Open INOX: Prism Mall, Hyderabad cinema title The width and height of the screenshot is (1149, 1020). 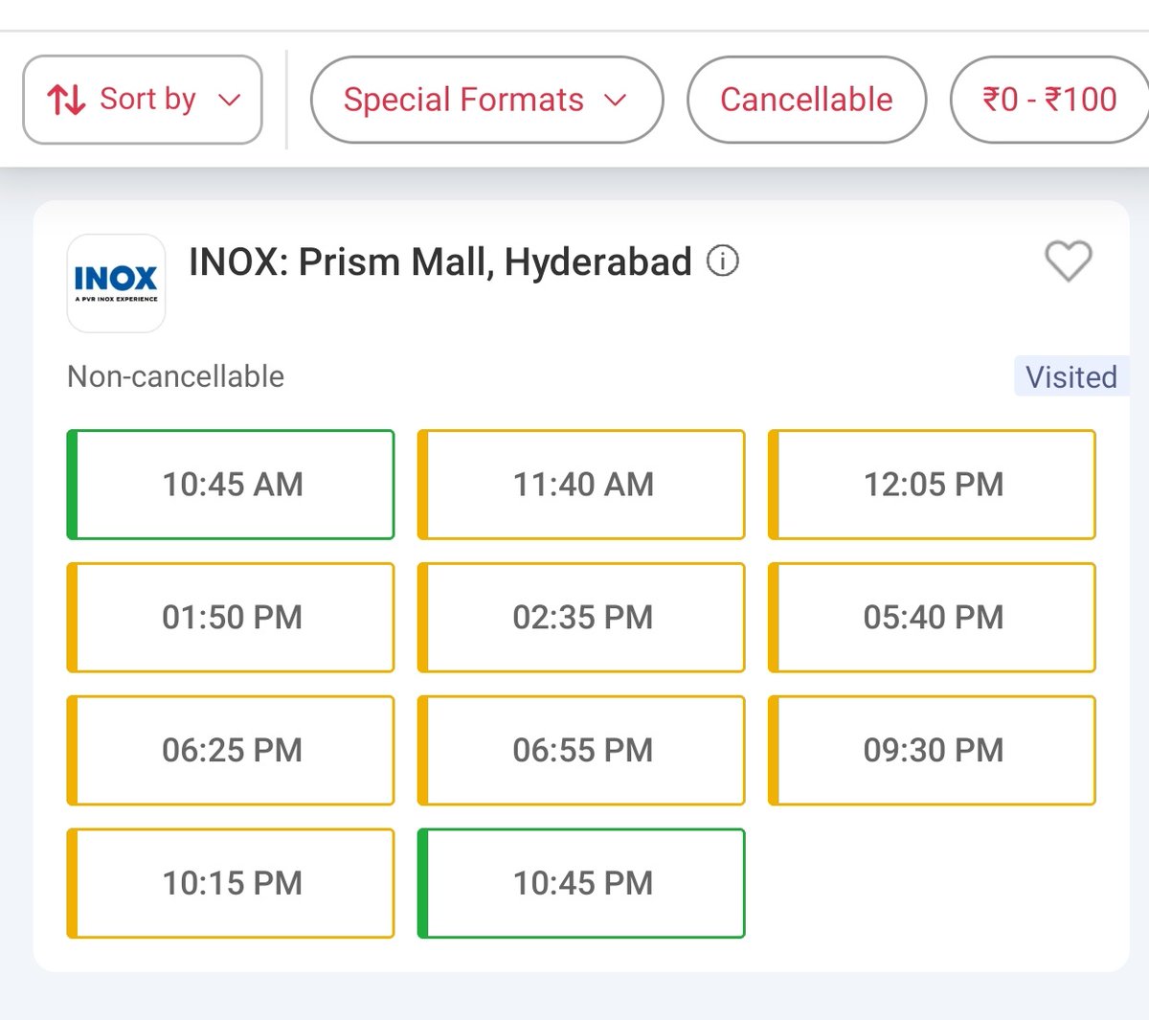coord(440,261)
